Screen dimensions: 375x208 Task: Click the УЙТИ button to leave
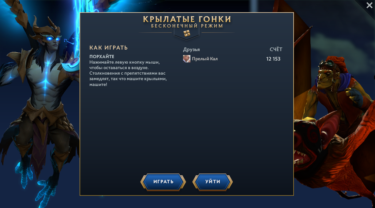(213, 182)
